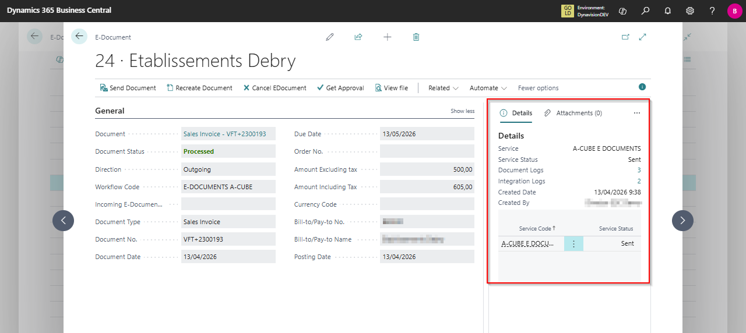Open the user account avatar B

pos(734,11)
